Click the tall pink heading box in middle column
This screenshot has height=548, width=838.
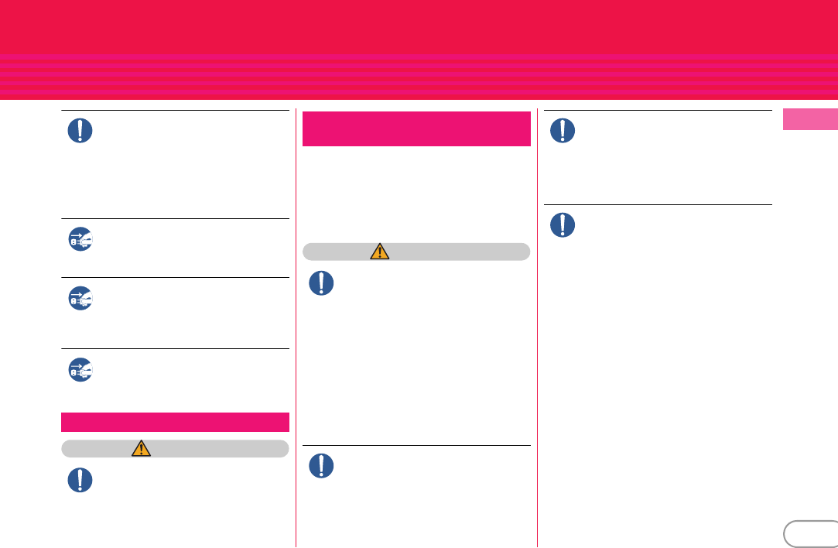click(416, 128)
